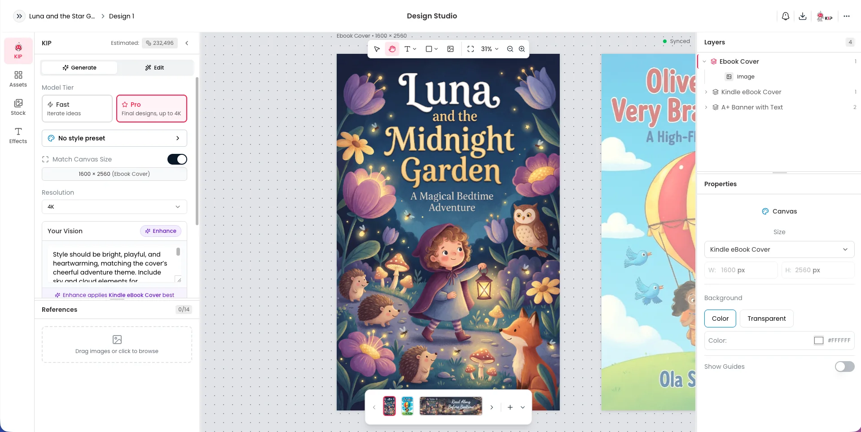861x432 pixels.
Task: Open the Resolution 4K dropdown
Action: [x=114, y=207]
